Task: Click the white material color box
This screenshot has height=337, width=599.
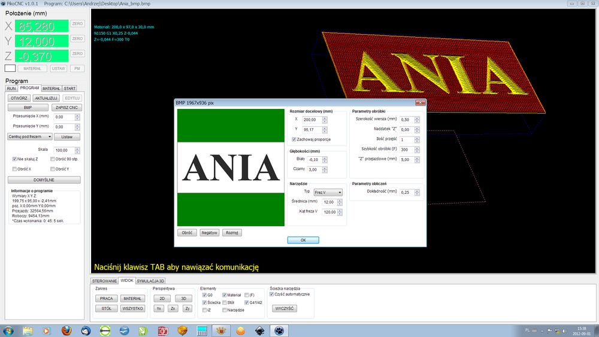Action: point(10,68)
